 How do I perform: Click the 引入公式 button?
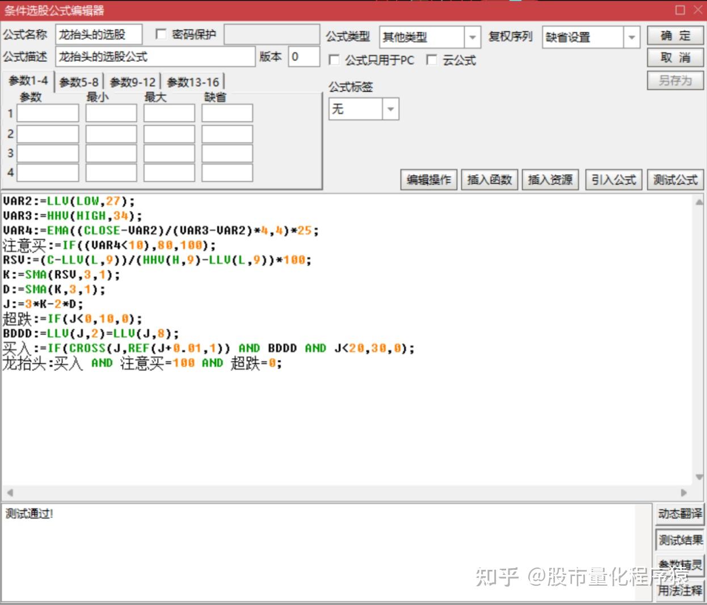[613, 180]
